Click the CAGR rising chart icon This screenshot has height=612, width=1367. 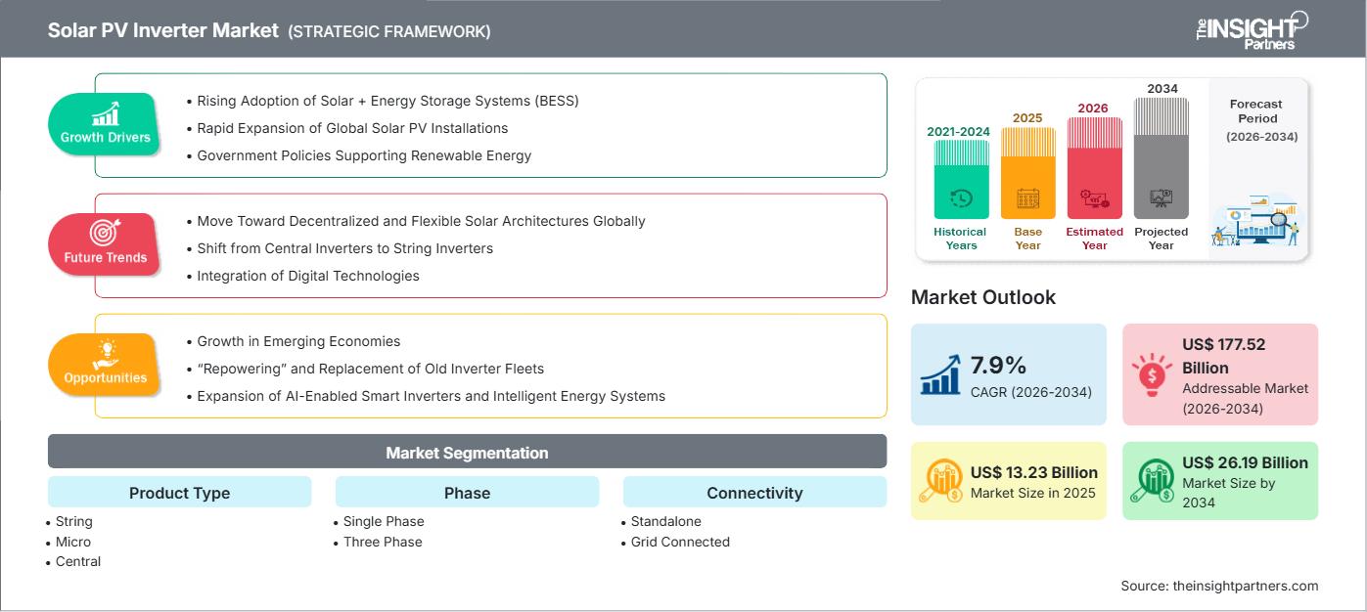[x=940, y=374]
